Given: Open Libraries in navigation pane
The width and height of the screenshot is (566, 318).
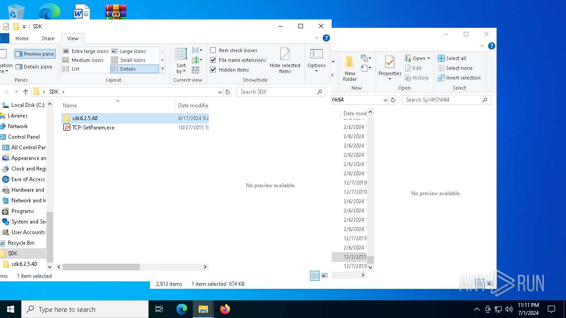Looking at the screenshot, I should [x=18, y=116].
